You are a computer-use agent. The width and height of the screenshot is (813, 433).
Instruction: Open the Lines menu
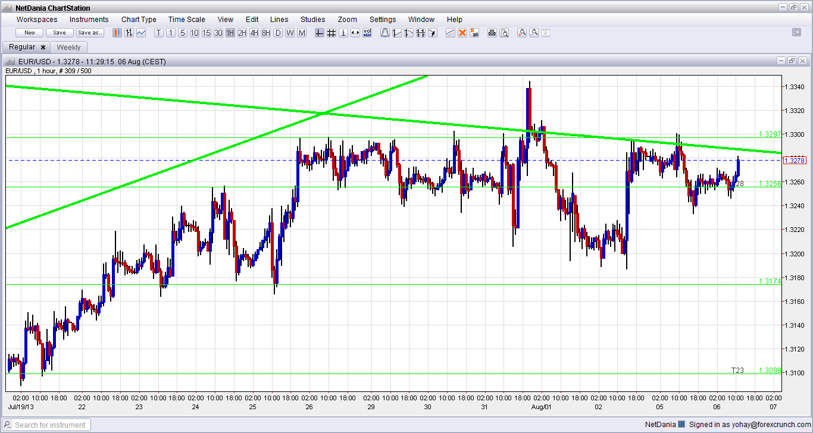(x=279, y=20)
